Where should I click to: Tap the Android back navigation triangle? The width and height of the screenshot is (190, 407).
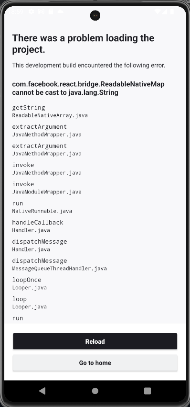coord(42,391)
